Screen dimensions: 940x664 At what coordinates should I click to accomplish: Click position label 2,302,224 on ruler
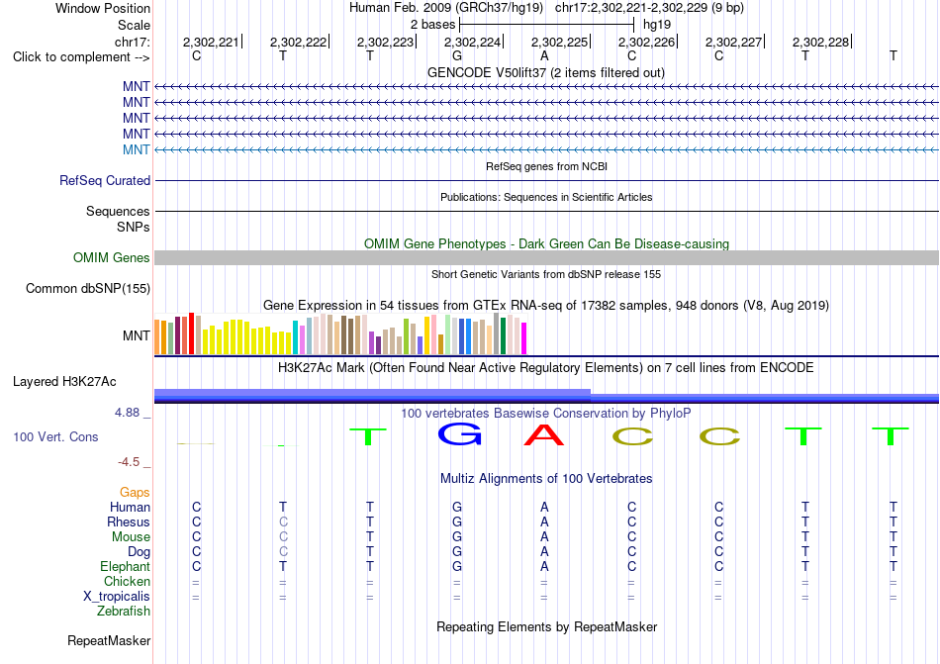click(x=472, y=42)
